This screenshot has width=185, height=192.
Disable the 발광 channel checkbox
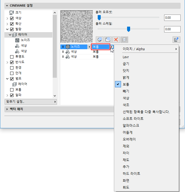(12, 29)
